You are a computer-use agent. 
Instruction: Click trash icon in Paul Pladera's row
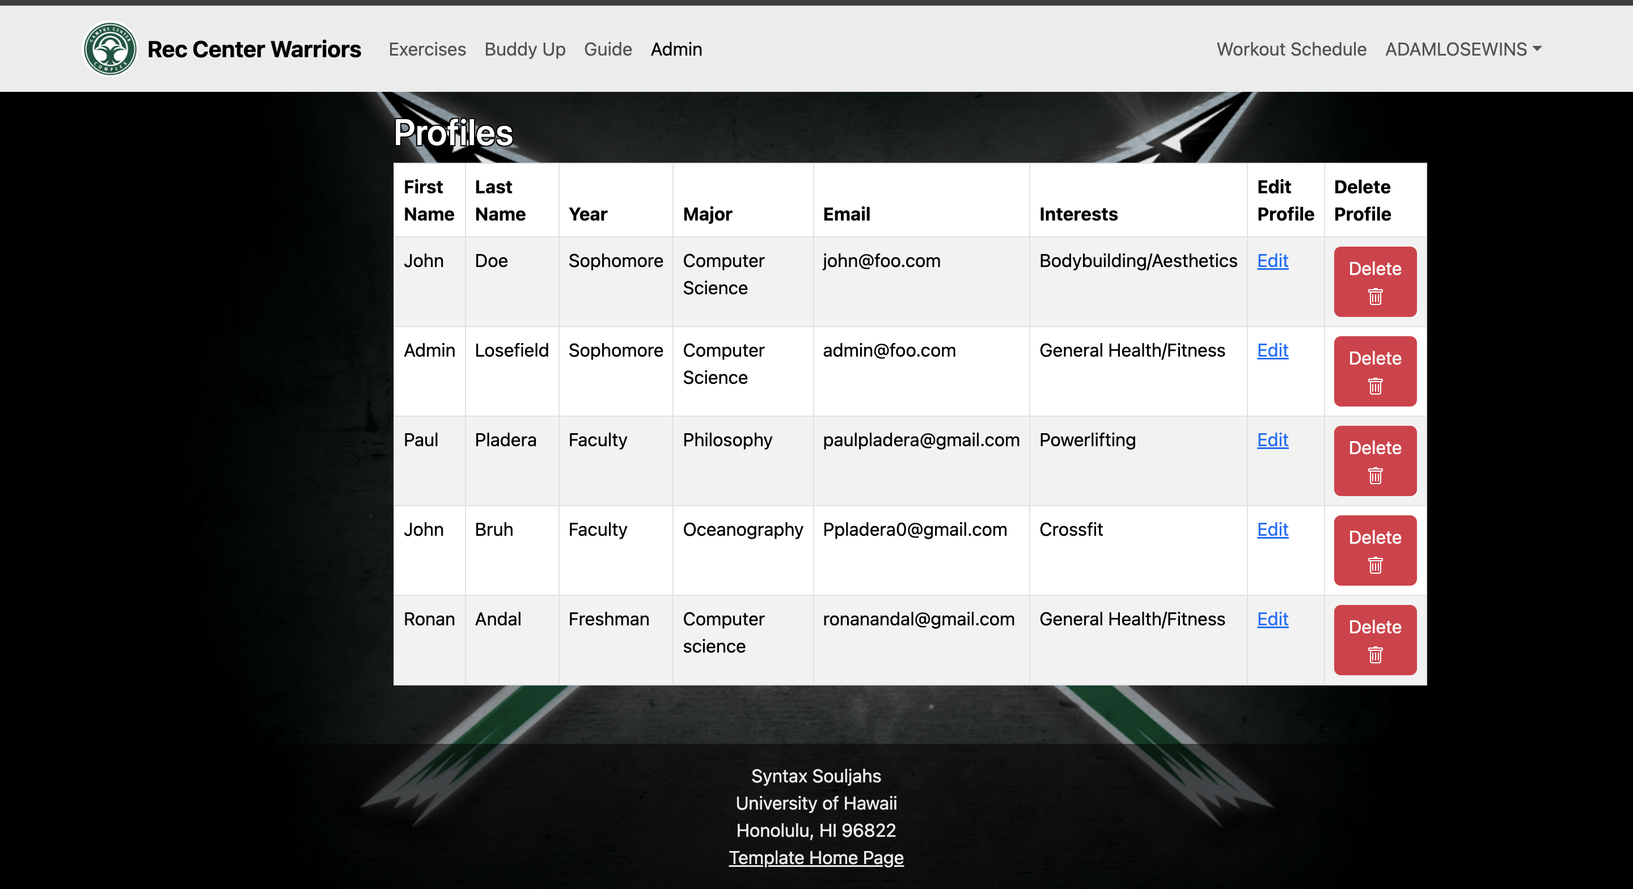click(1374, 476)
